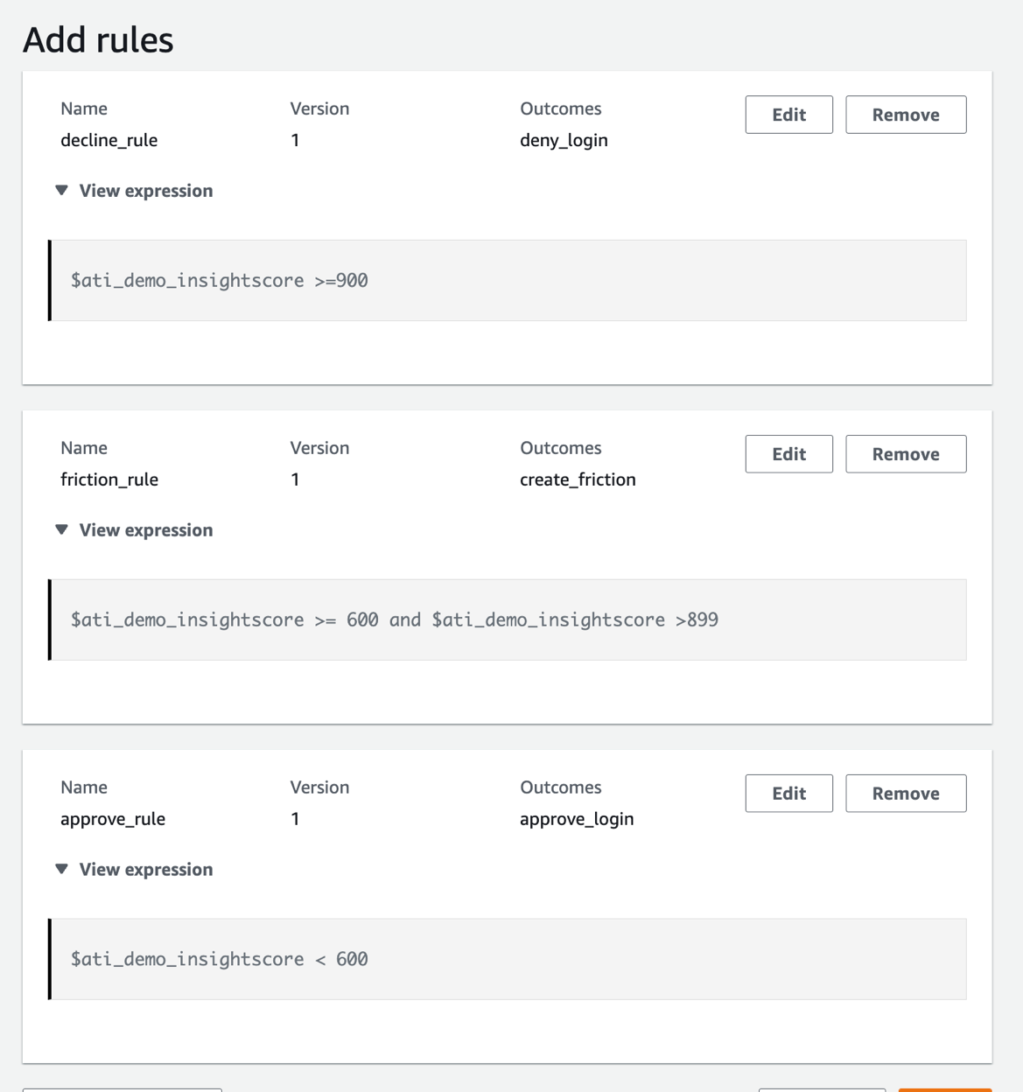Viewport: 1023px width, 1092px height.
Task: Click the friction_rule name text
Action: tap(109, 479)
